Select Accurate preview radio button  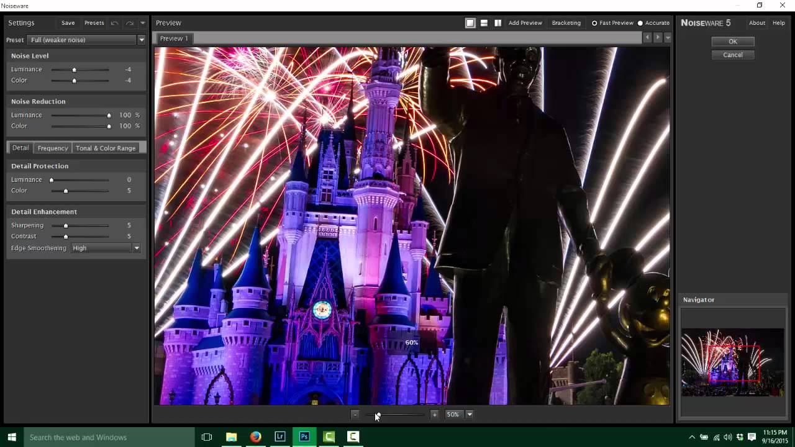pyautogui.click(x=640, y=23)
